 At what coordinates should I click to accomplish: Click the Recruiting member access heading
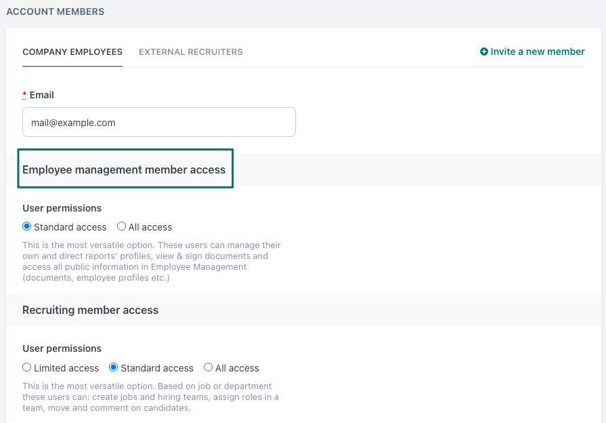coord(90,310)
